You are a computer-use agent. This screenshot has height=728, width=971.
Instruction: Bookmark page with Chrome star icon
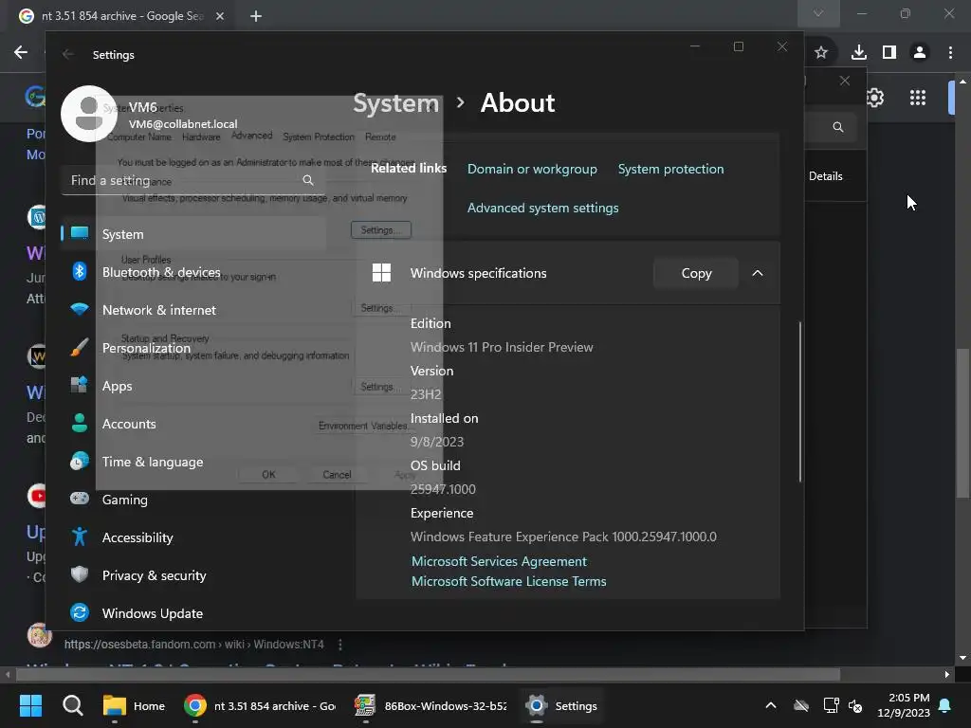(821, 53)
